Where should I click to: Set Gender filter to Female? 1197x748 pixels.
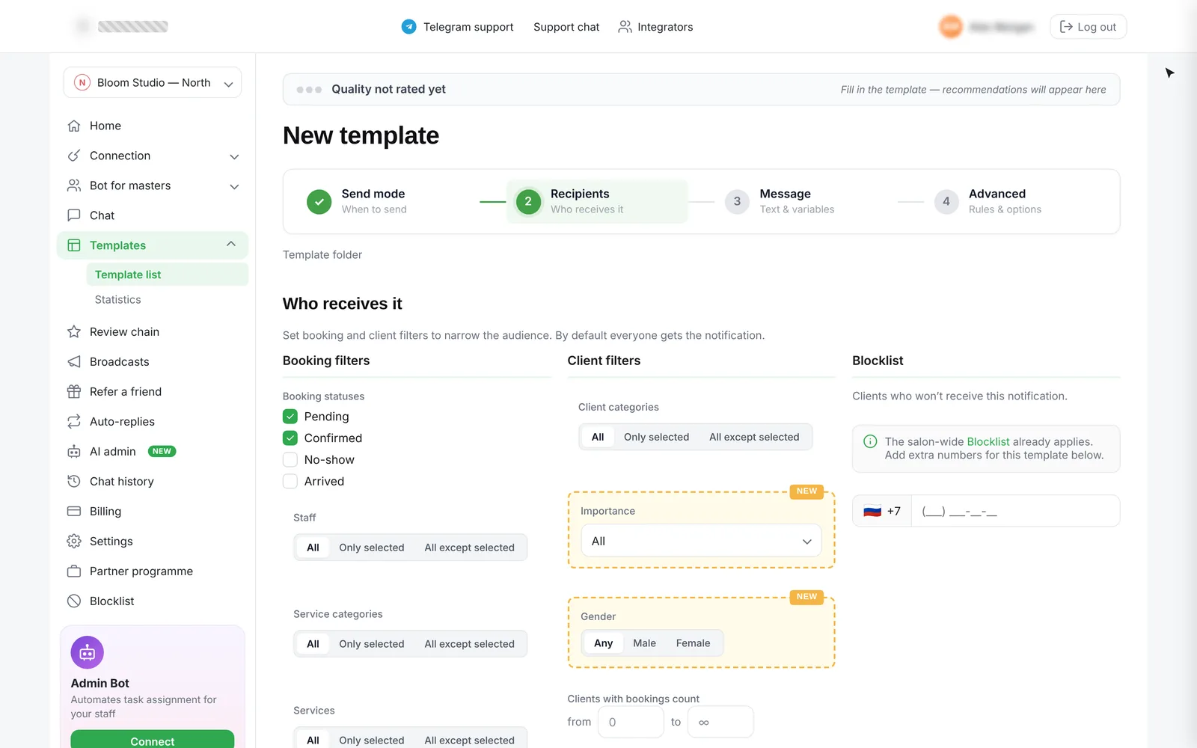[693, 643]
